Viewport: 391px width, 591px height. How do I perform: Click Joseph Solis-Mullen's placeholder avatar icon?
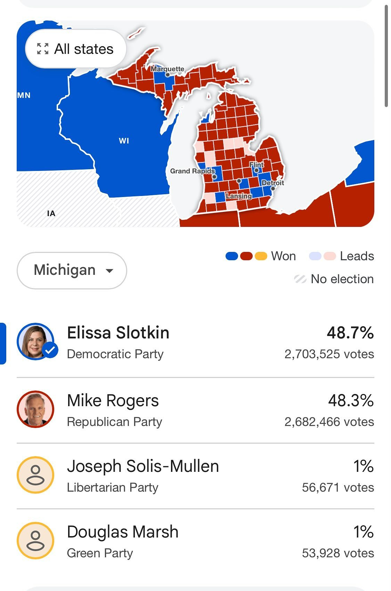point(35,475)
